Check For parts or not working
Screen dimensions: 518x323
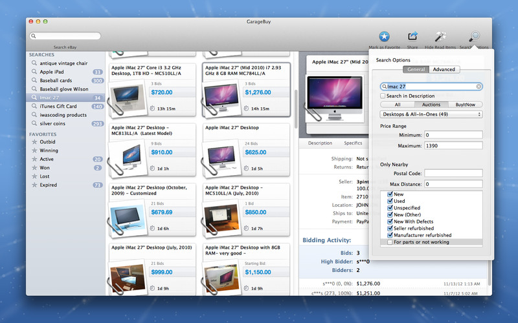(390, 242)
